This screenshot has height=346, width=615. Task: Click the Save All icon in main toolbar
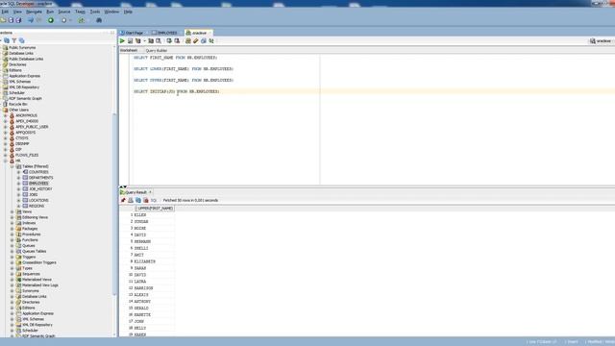coord(18,20)
